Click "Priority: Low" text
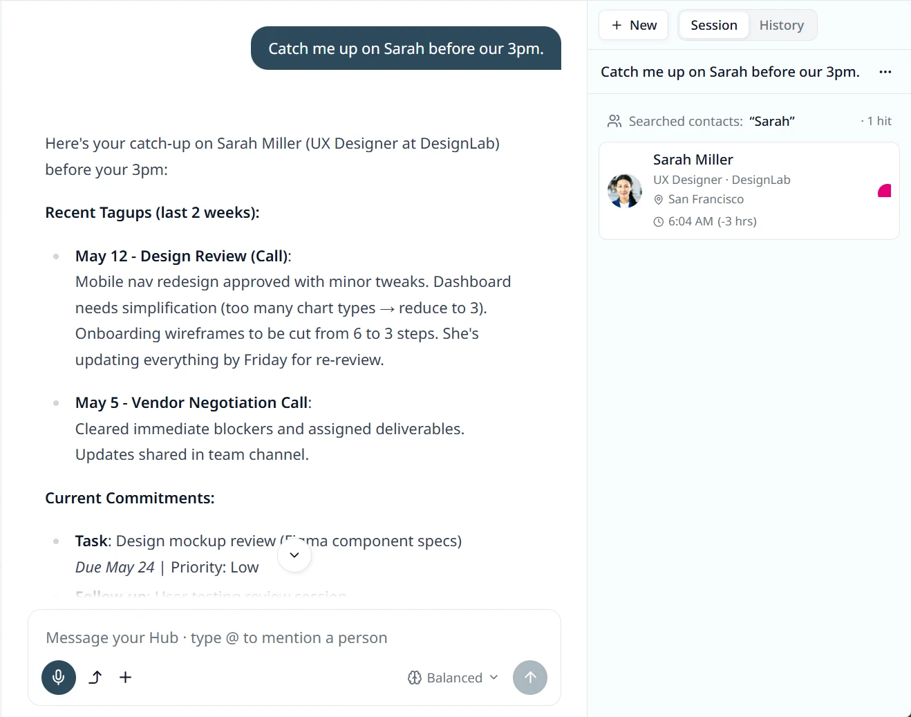Screen dimensions: 911x717 point(215,567)
